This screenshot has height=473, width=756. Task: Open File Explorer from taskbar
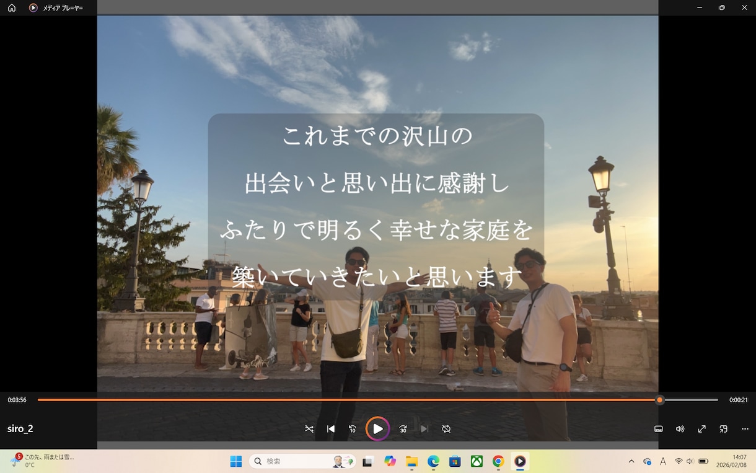click(411, 461)
